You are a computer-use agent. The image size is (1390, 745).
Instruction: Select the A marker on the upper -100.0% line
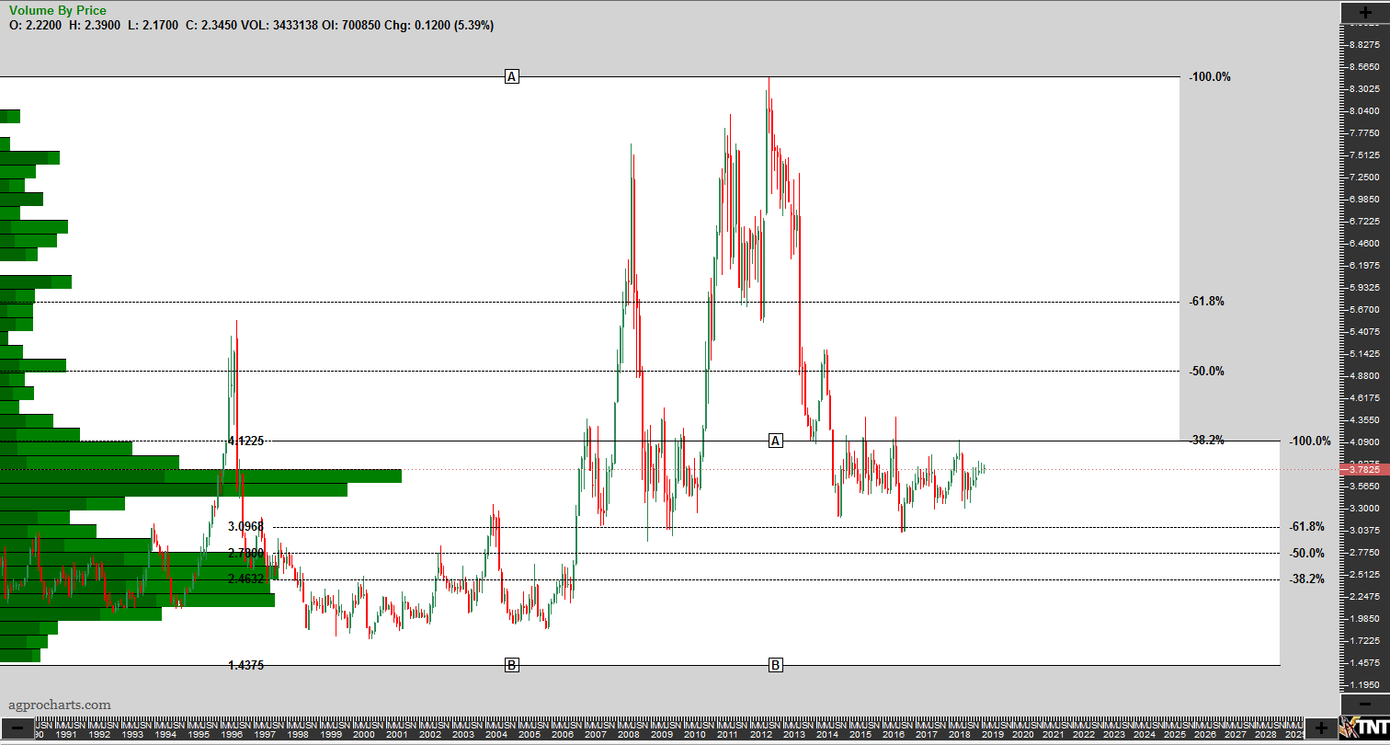pos(512,76)
